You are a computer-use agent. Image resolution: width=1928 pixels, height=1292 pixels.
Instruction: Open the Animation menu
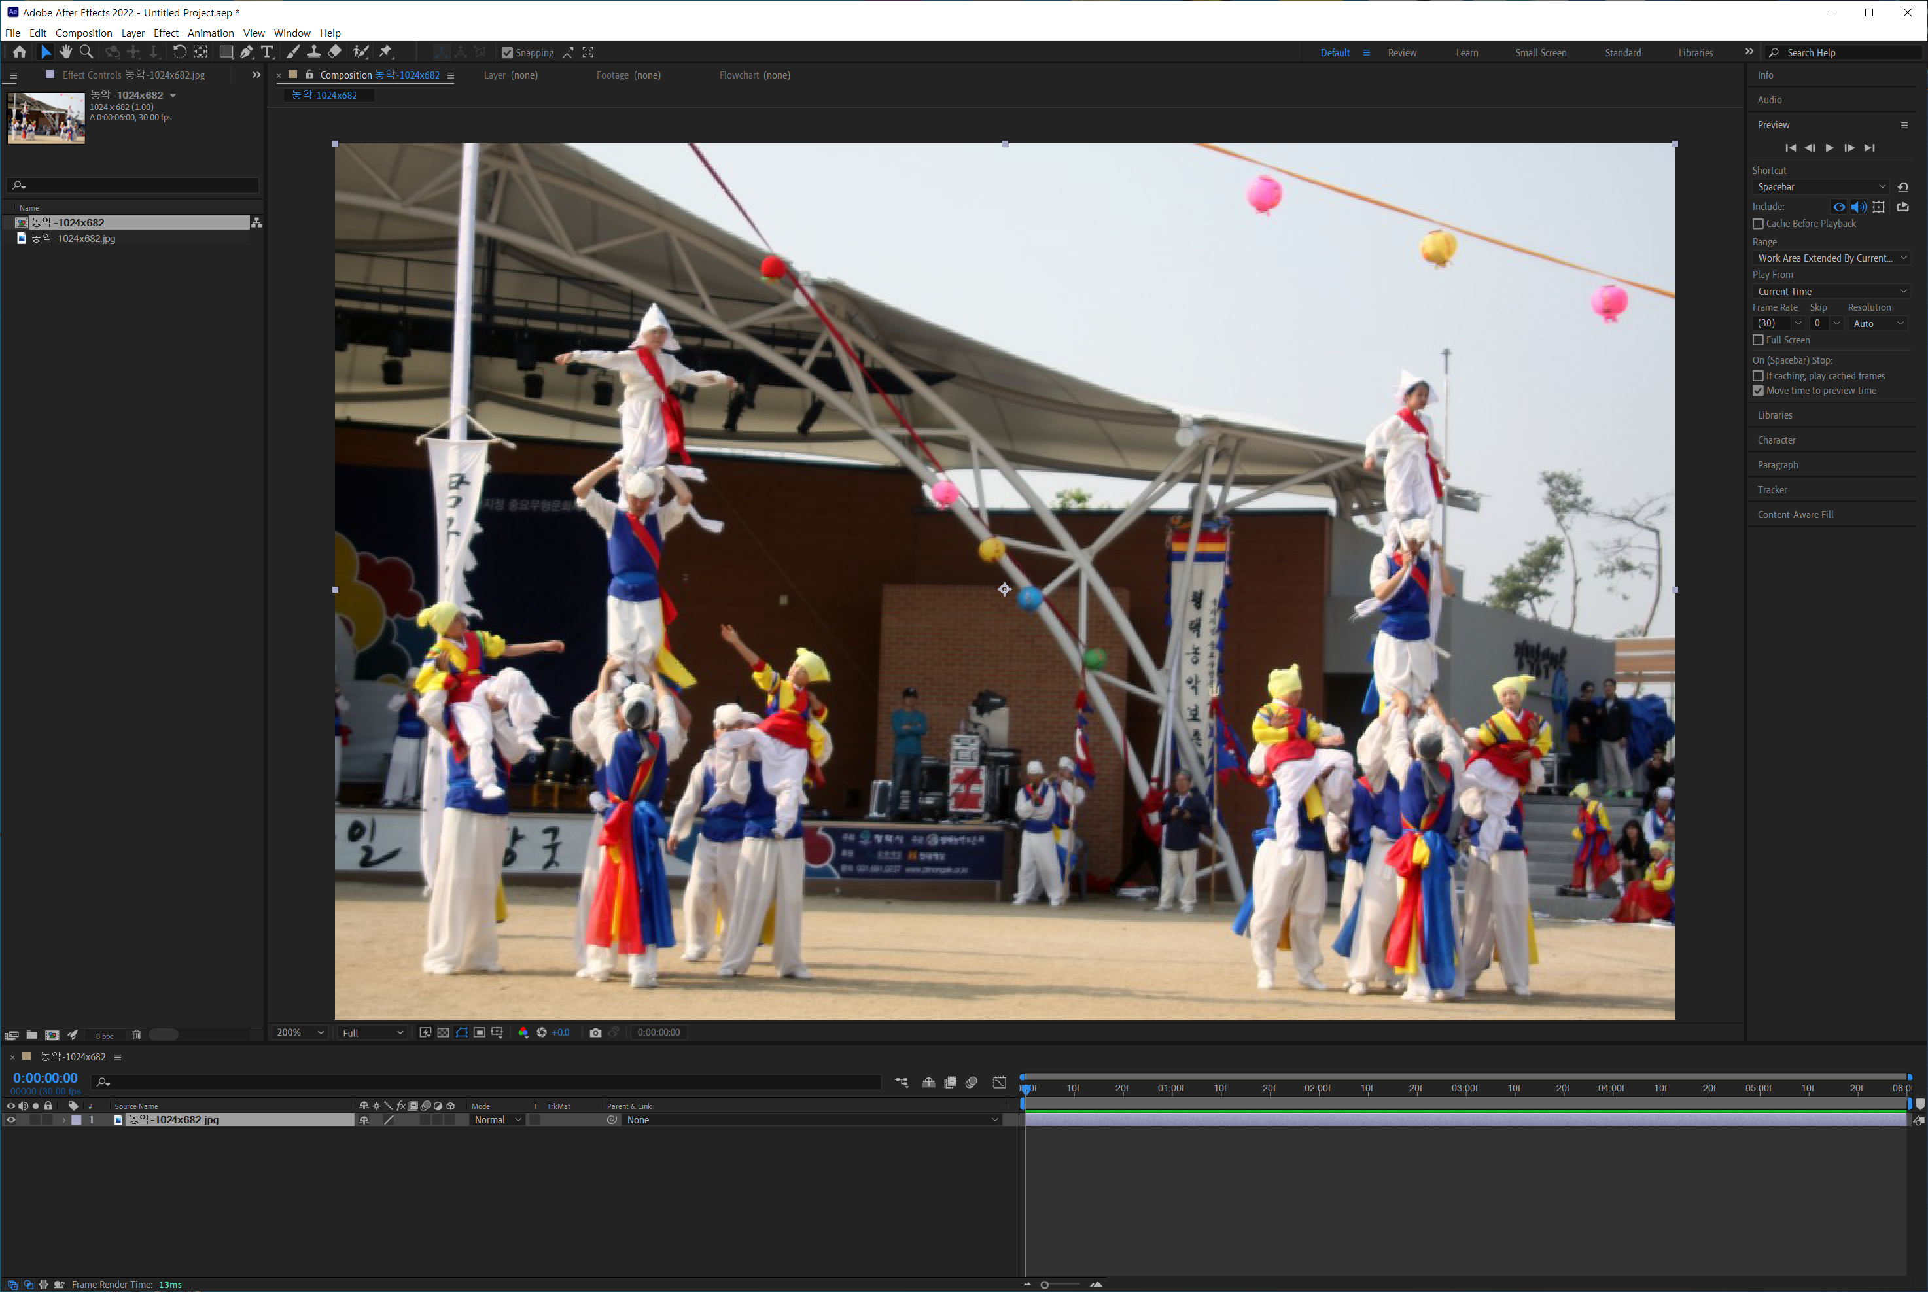click(210, 33)
